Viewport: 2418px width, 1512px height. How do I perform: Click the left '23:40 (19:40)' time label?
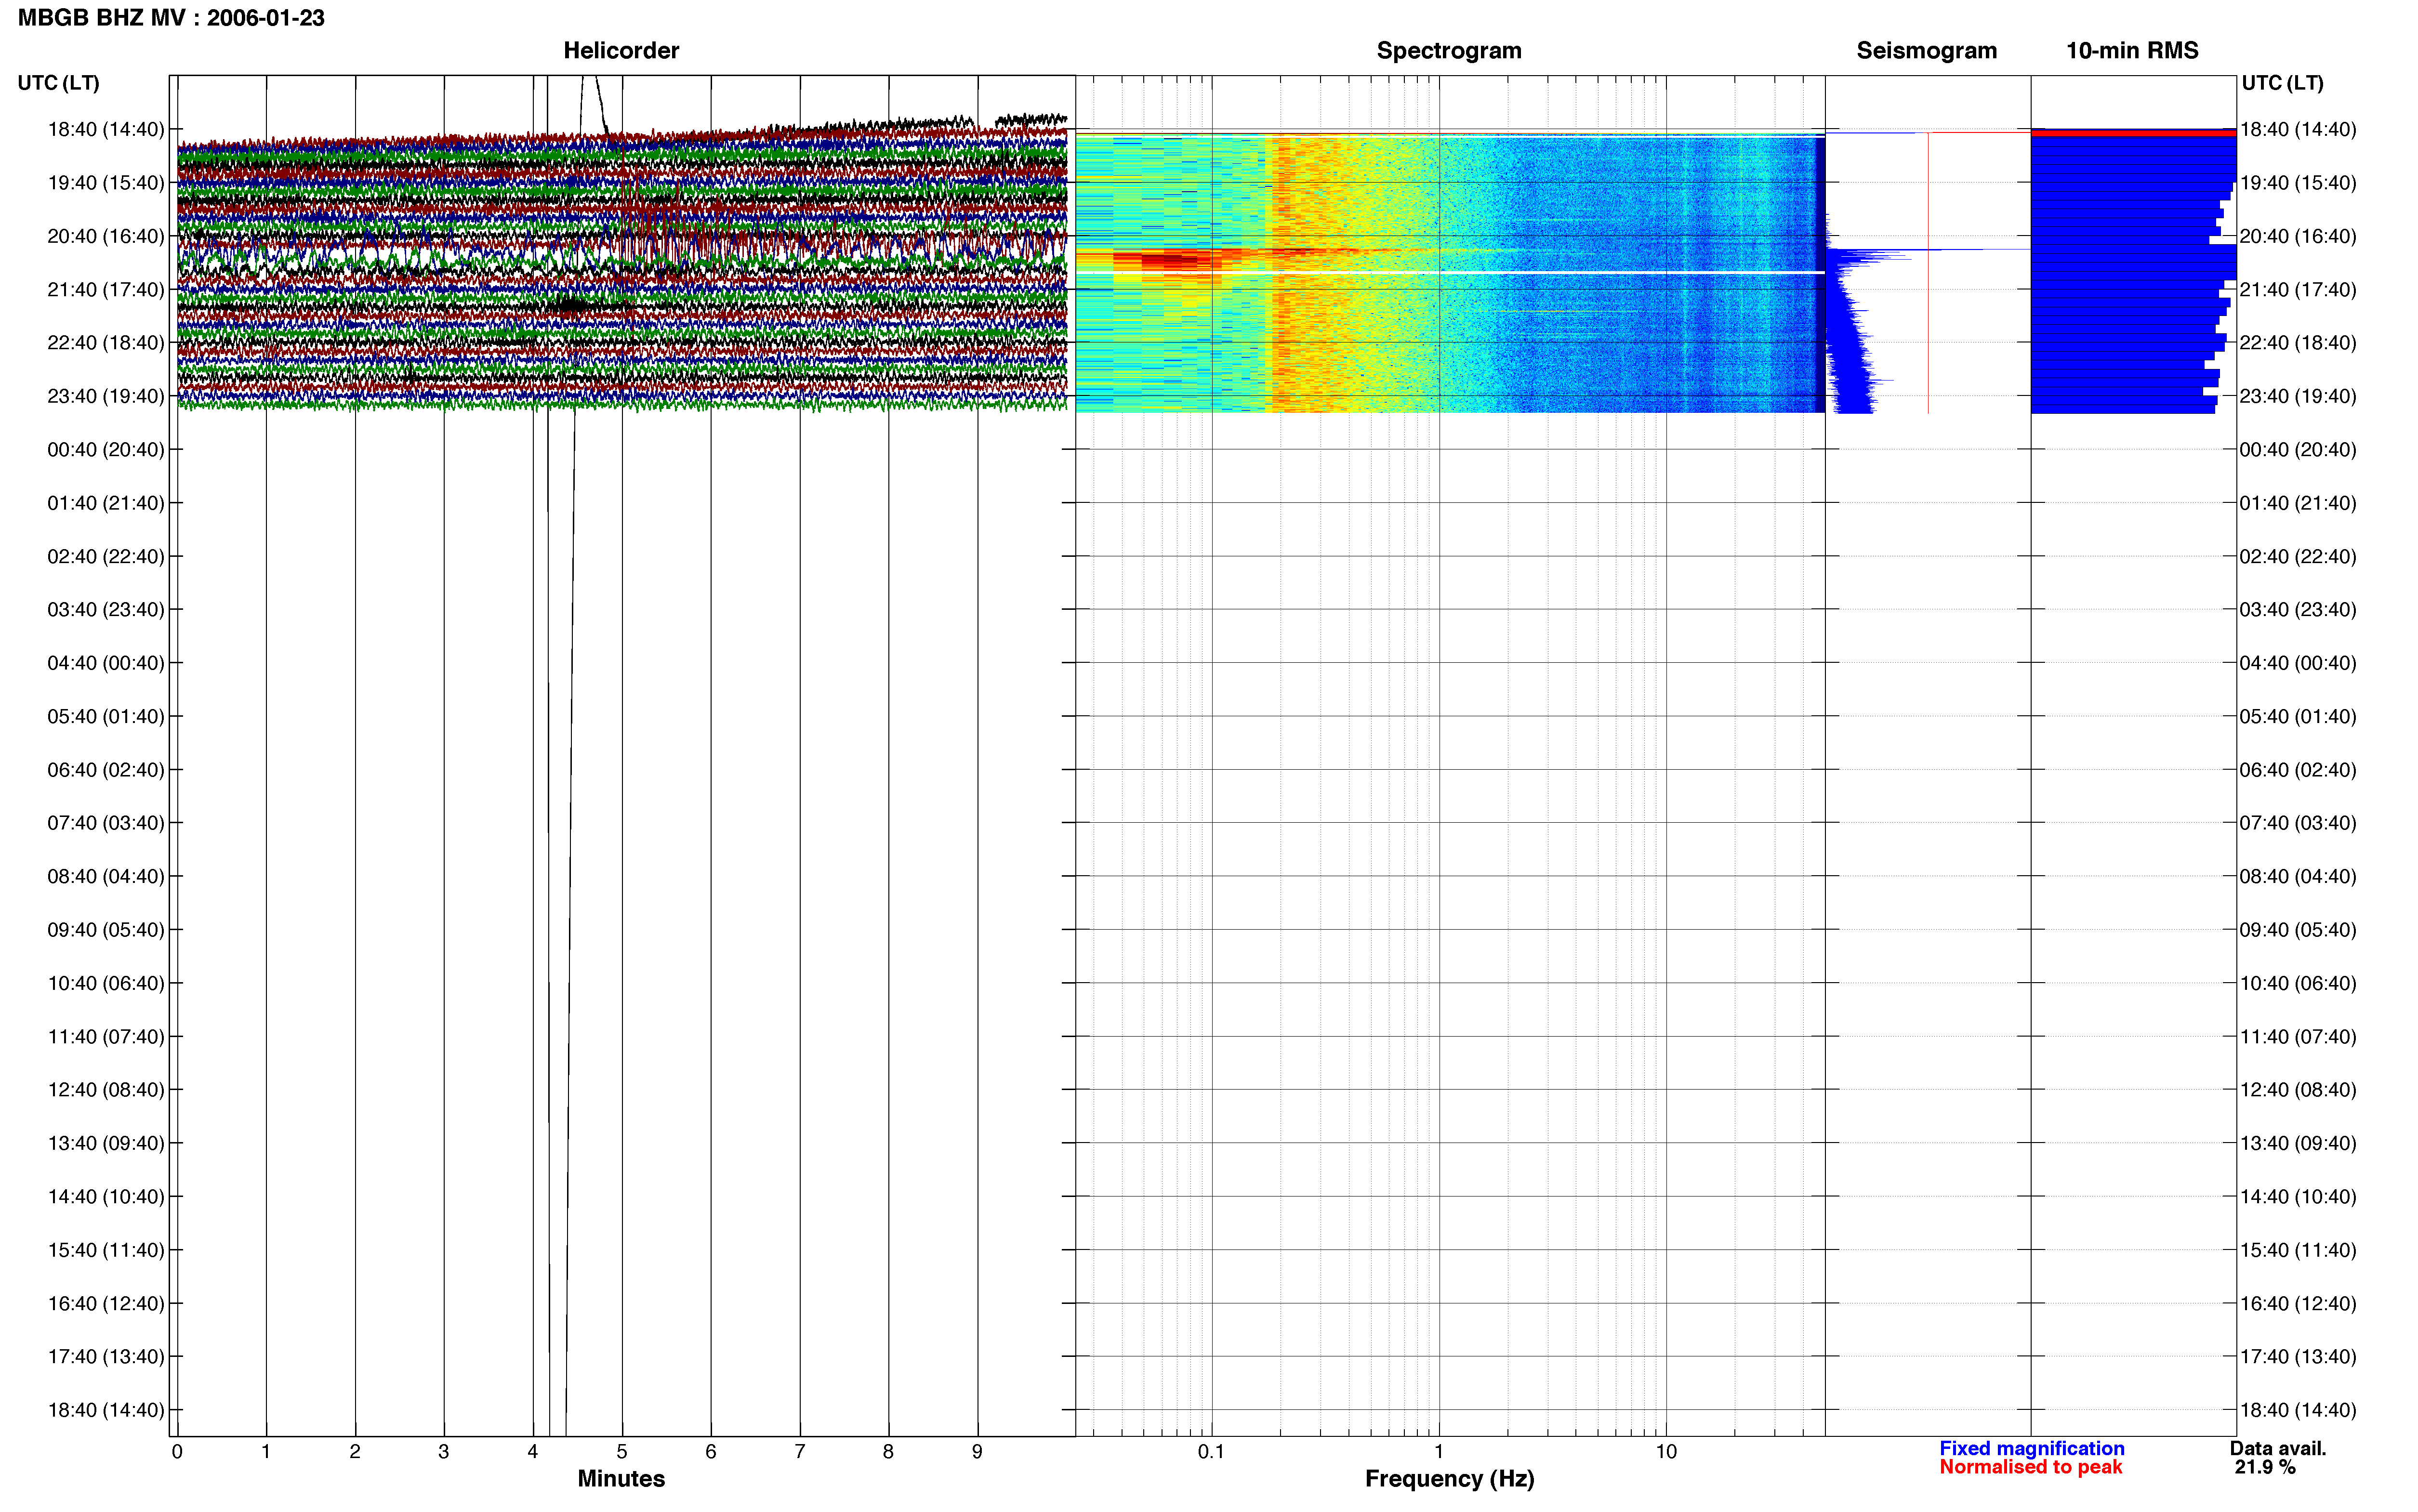coord(106,396)
